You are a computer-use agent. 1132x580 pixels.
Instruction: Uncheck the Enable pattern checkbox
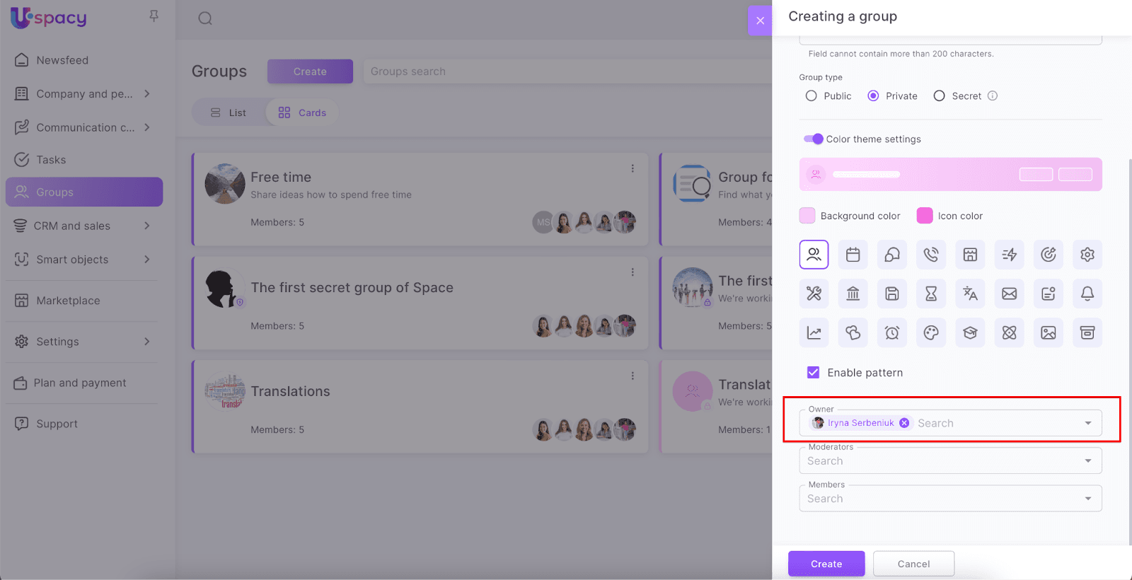pos(814,373)
